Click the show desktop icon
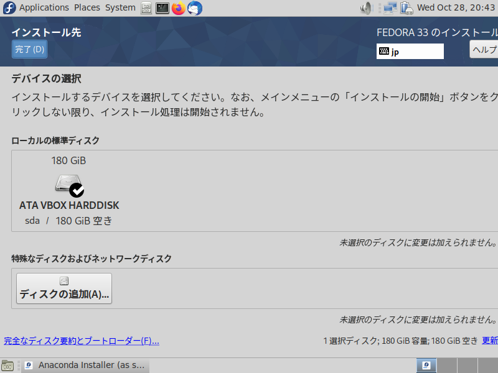498x373 pixels. point(7,366)
